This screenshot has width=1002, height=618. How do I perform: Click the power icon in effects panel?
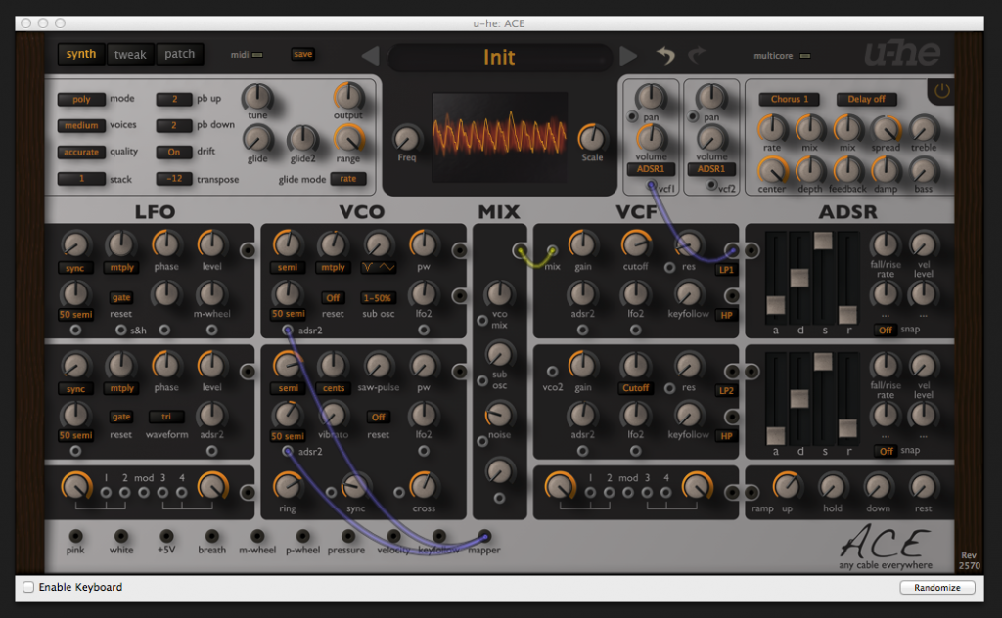coord(941,92)
